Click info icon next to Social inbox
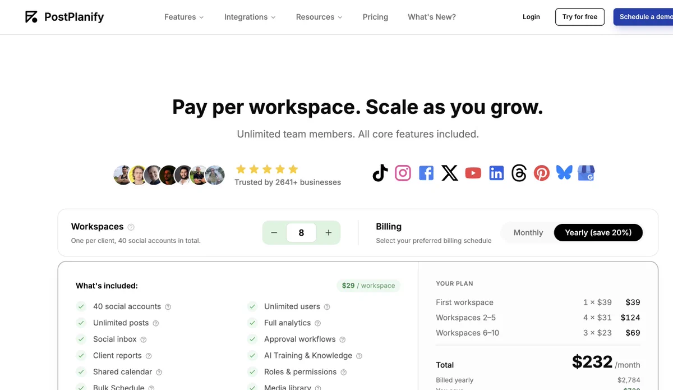Viewport: 673px width, 390px height. (144, 339)
